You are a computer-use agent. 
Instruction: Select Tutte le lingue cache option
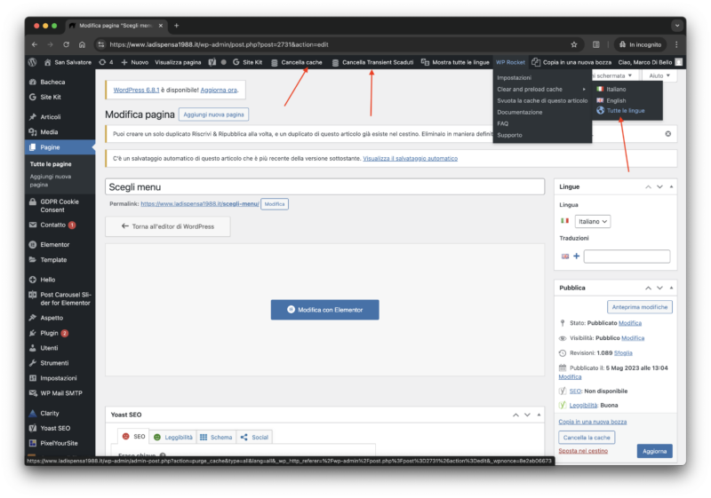(626, 111)
